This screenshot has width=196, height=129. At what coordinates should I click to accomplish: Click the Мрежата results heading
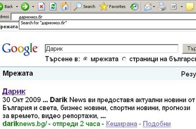[x=18, y=73]
